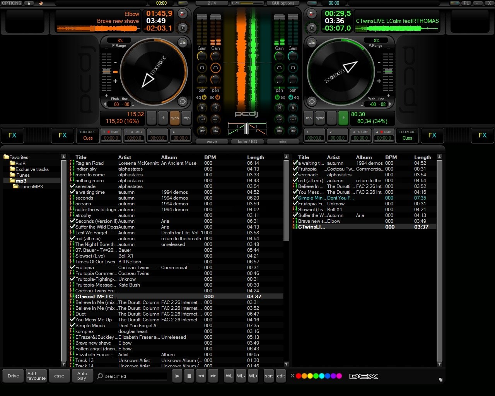Toggle right deck second green eq power
Screen dimensions: 495x396
tap(291, 97)
